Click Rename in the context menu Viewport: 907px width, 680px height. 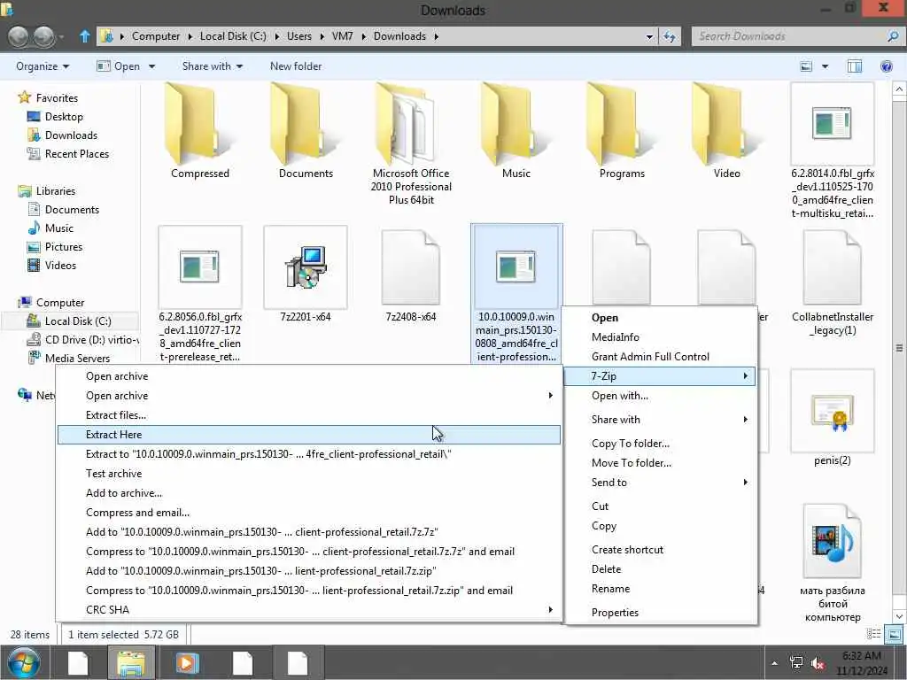659,589
